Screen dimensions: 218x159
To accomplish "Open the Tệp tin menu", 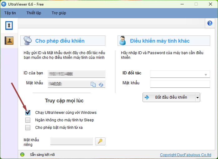I will 10,13.
